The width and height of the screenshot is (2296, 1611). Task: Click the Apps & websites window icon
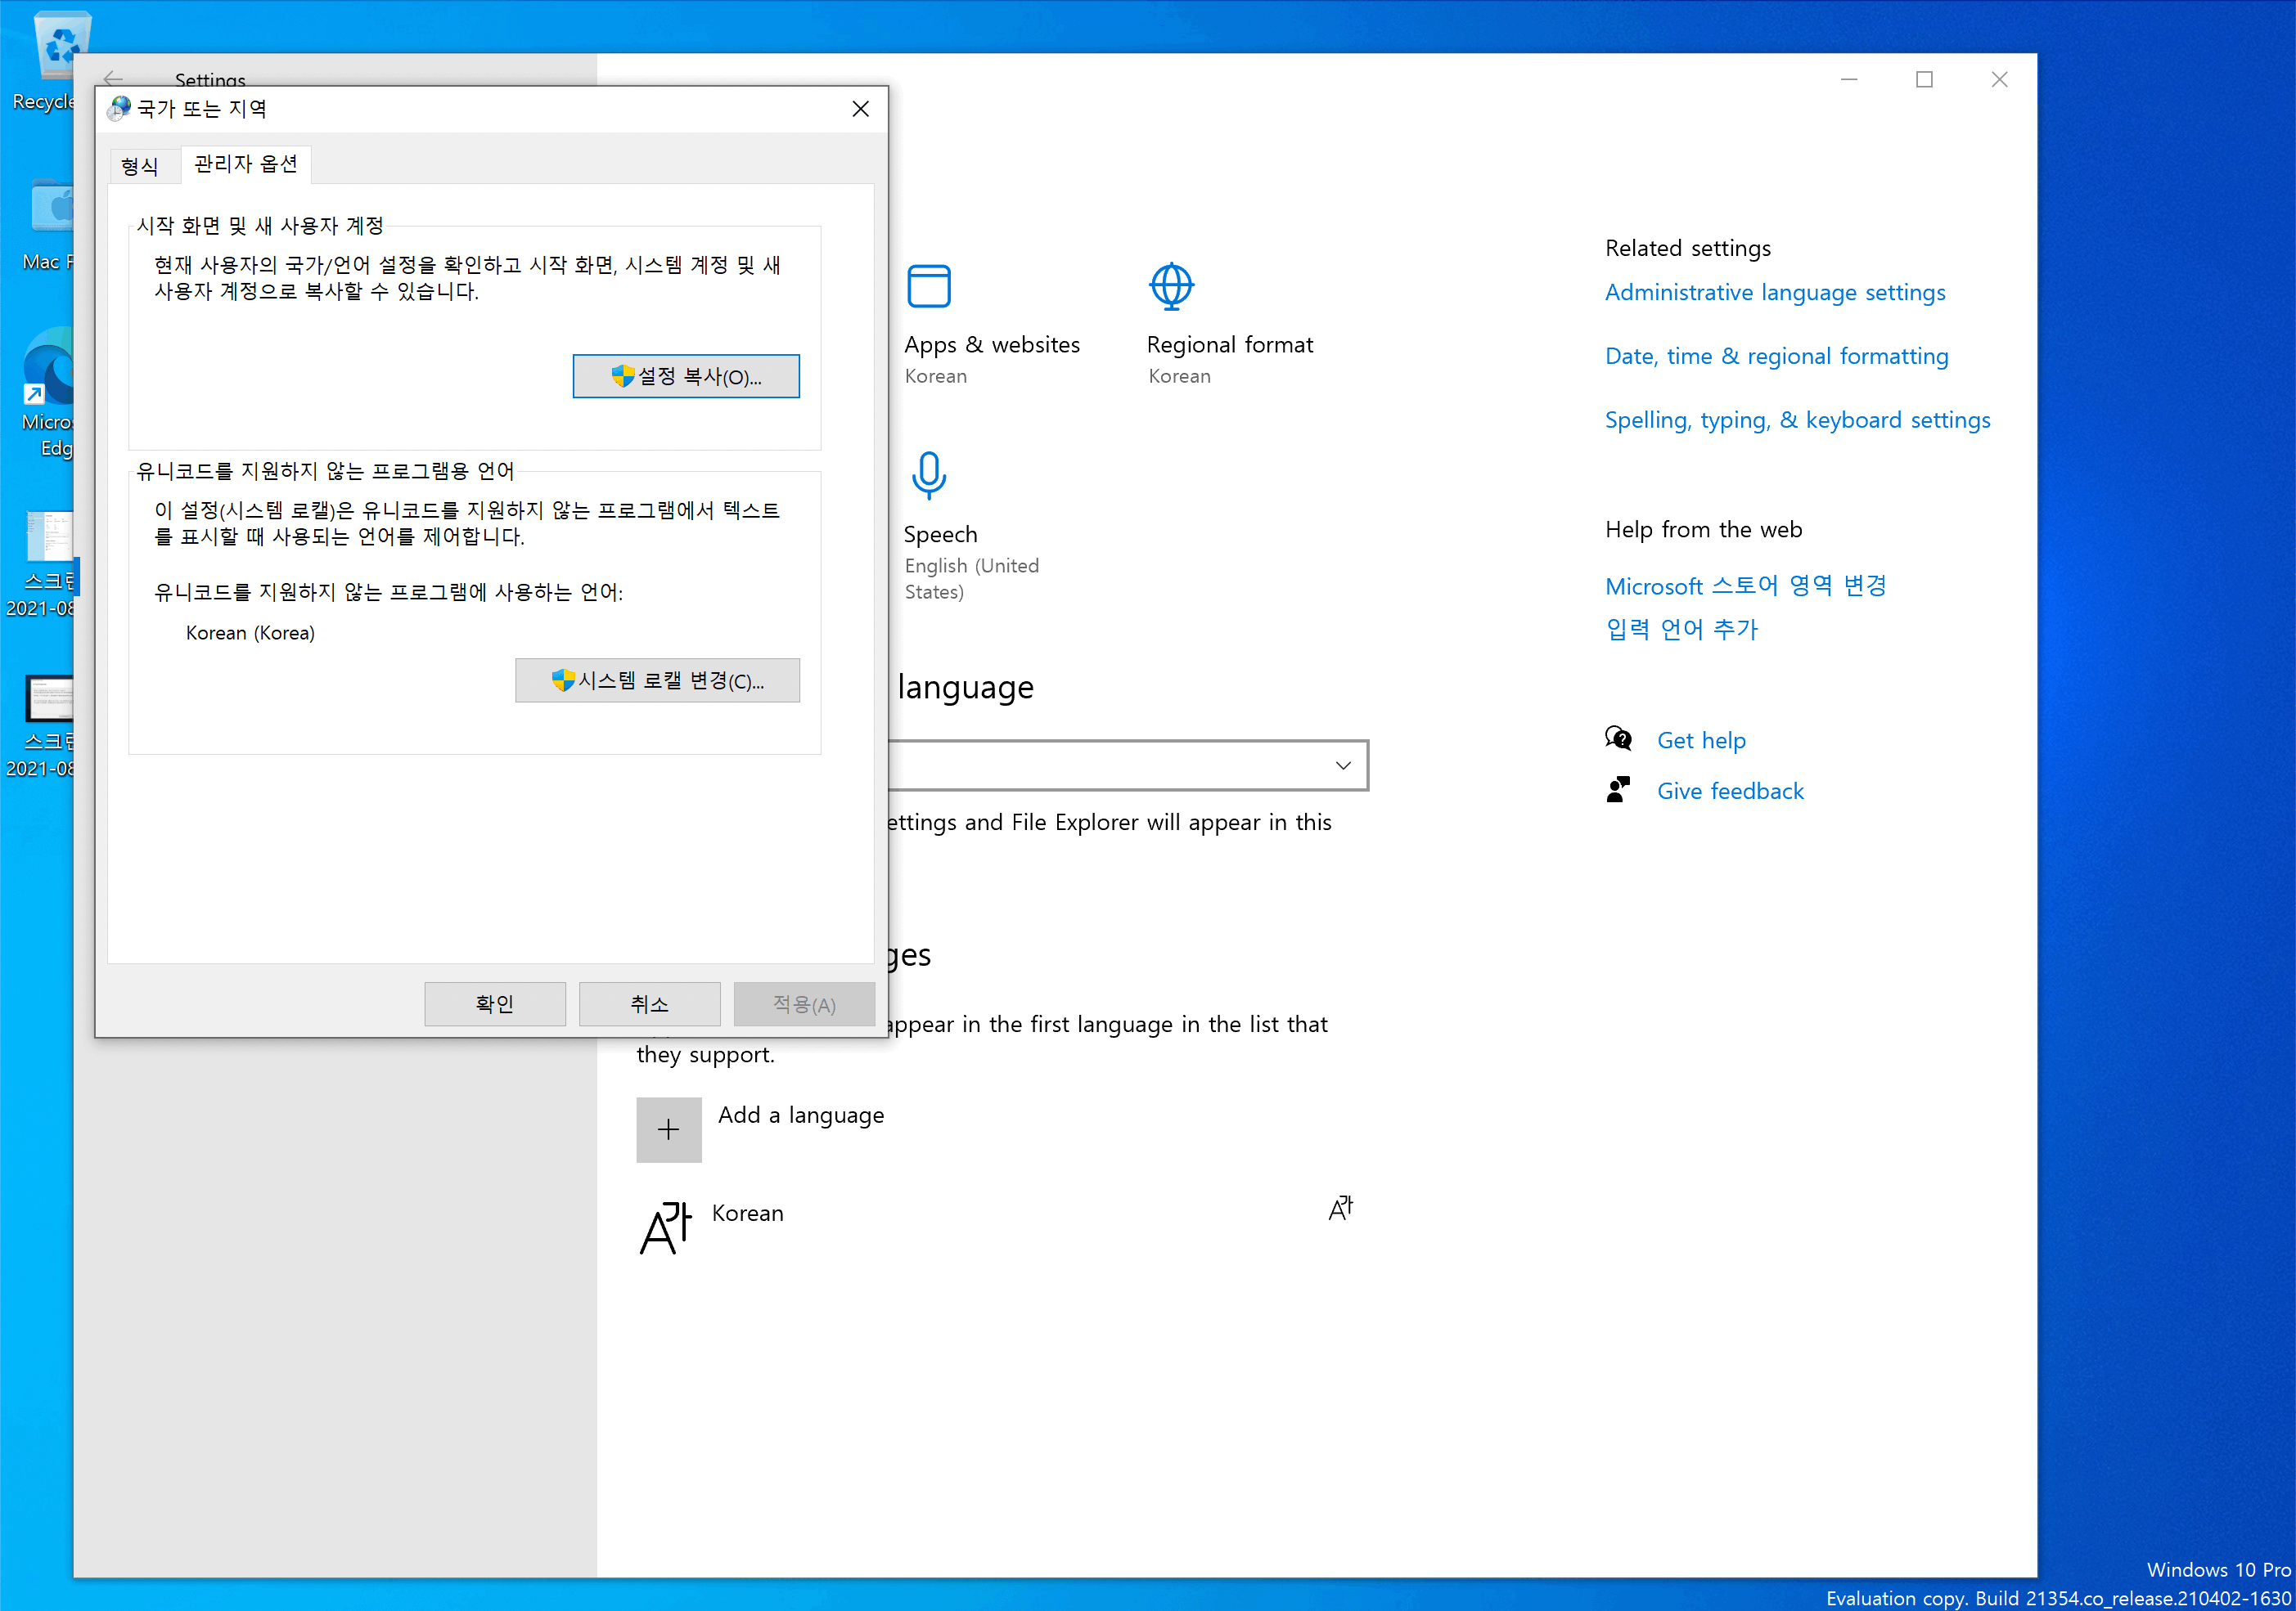pos(928,286)
